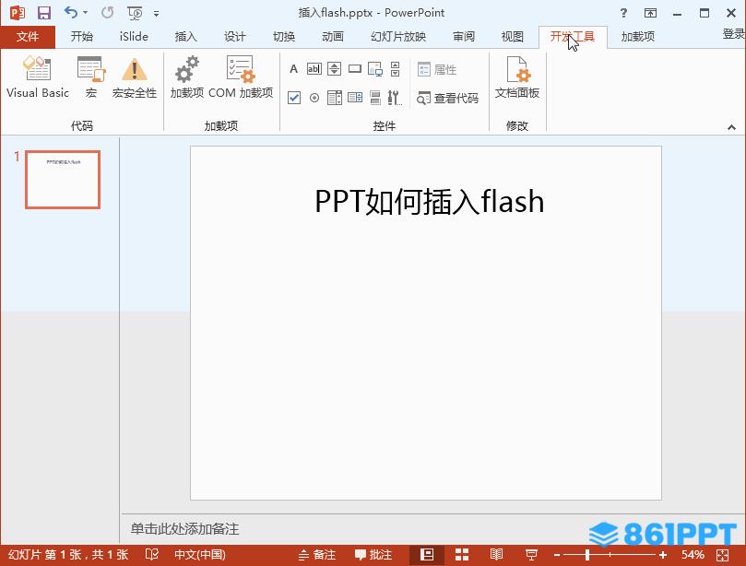Image resolution: width=746 pixels, height=566 pixels.
Task: Click the zoom slider handle
Action: pos(587,555)
